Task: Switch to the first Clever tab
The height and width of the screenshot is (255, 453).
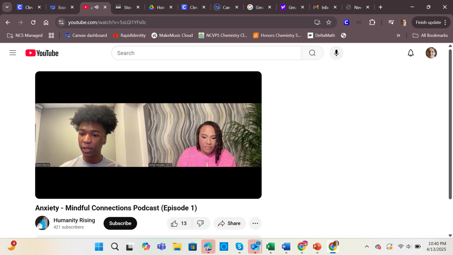Action: (x=29, y=7)
